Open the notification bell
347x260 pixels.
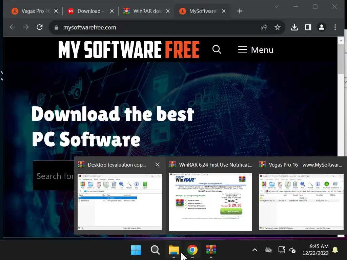click(335, 250)
